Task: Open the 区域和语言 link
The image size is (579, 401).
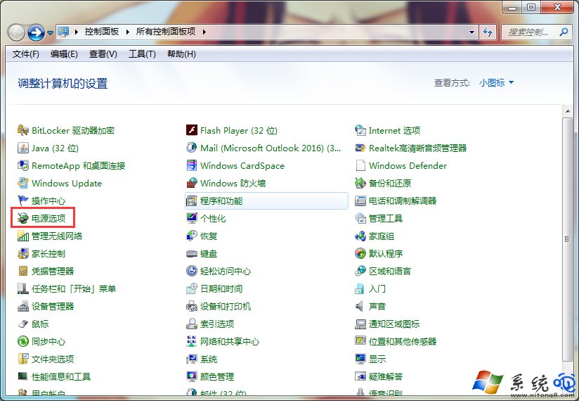Action: [390, 271]
